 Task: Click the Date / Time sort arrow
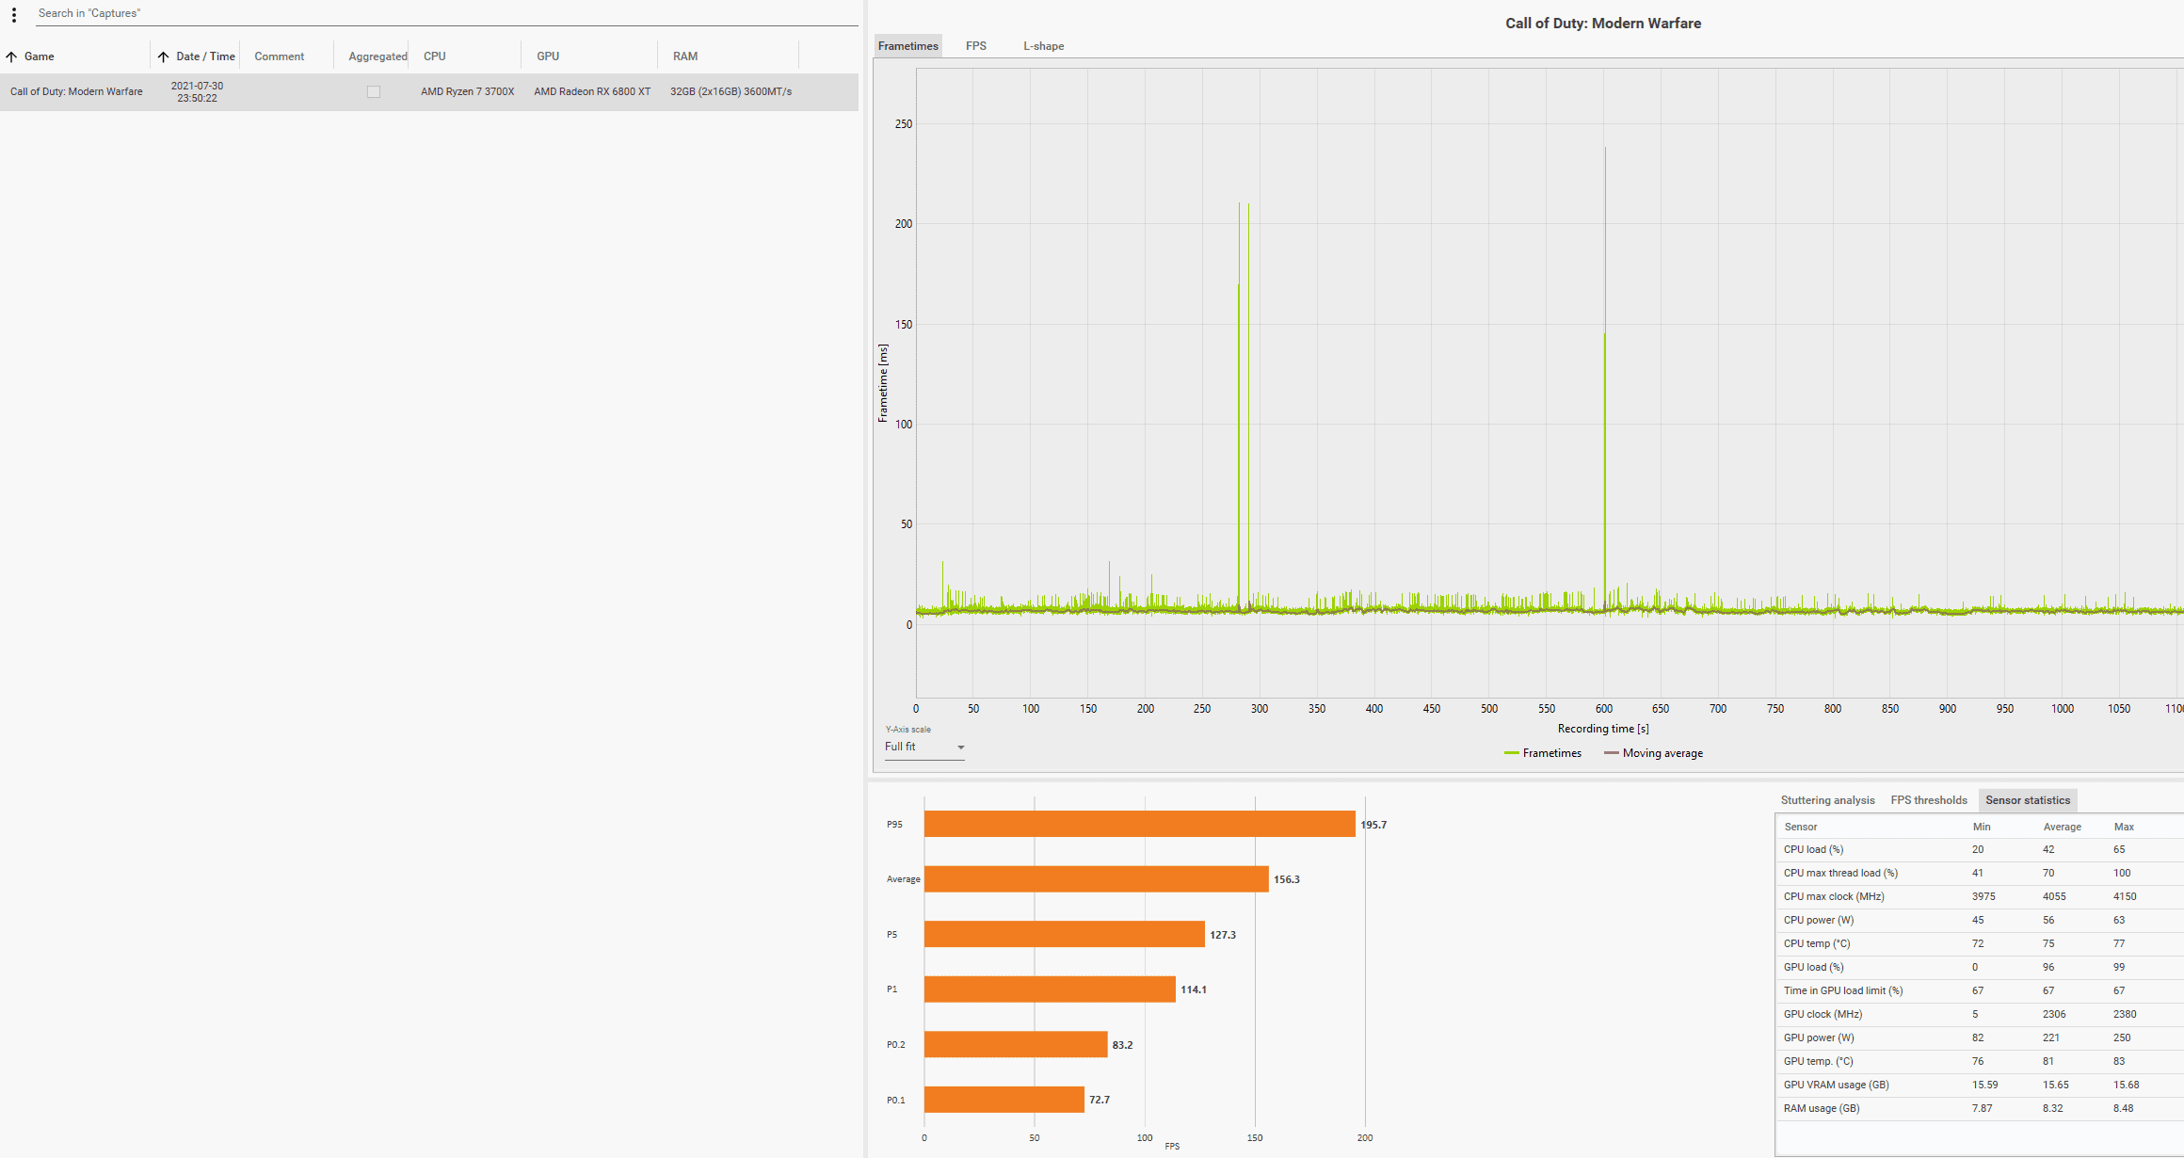164,56
